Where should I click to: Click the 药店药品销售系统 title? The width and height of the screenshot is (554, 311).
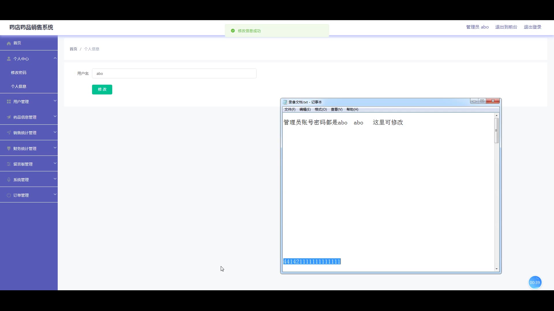click(31, 27)
